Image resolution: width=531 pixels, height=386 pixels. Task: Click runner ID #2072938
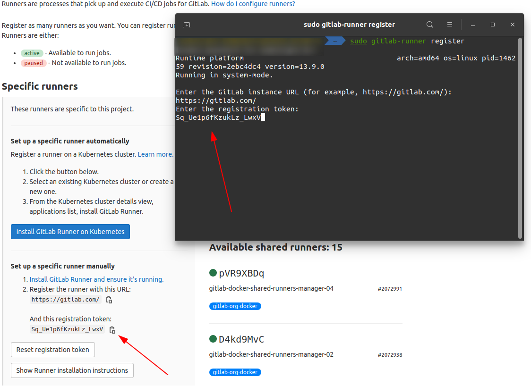coord(390,355)
